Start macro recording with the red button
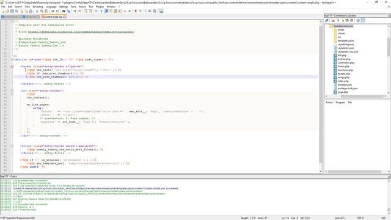The height and width of the screenshot is (220, 391). [x=136, y=11]
